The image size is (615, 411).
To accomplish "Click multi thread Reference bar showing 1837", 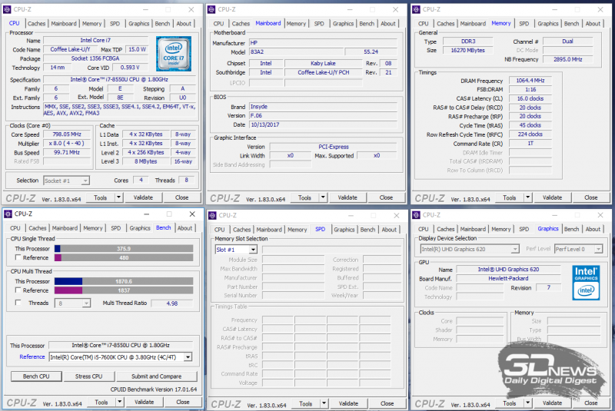I will 124,290.
